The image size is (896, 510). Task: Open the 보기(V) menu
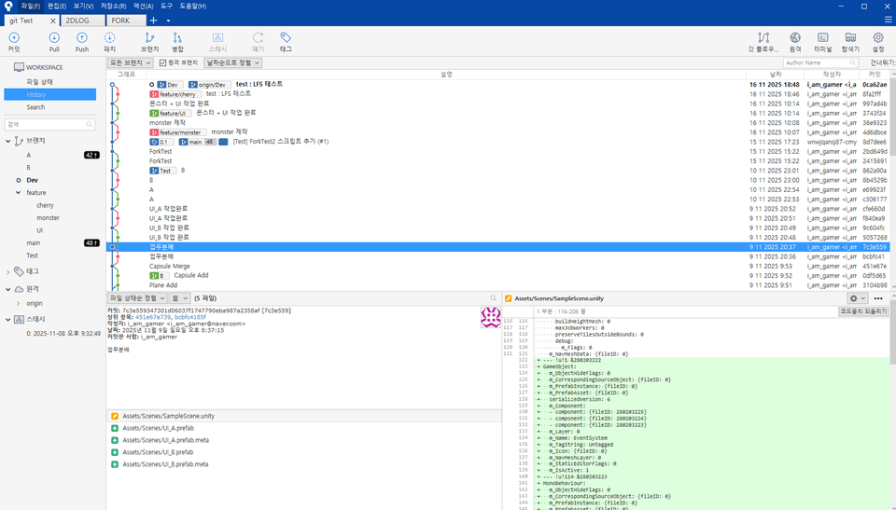pyautogui.click(x=83, y=6)
